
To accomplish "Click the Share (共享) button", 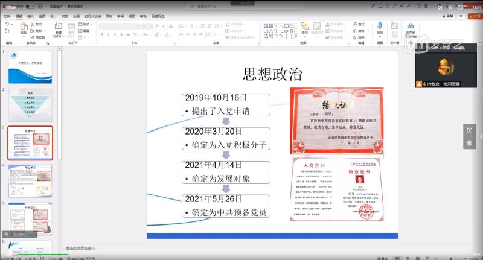I will pyautogui.click(x=475, y=16).
